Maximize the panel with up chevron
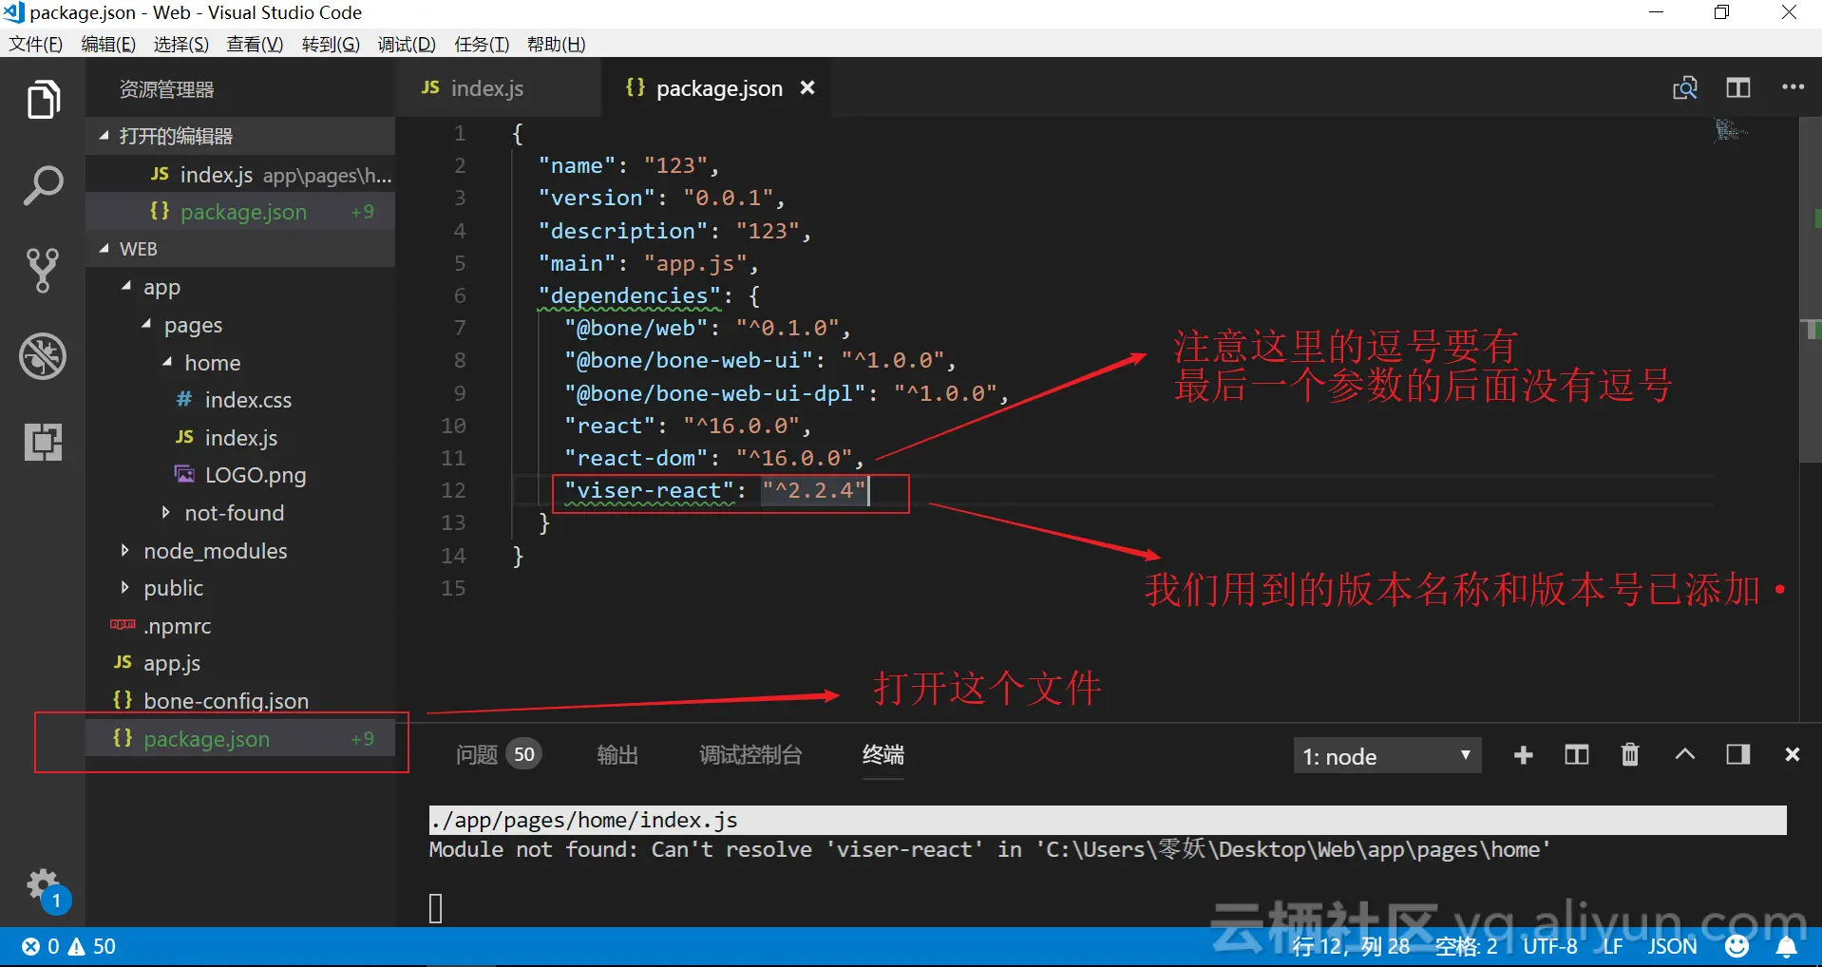 click(1685, 755)
